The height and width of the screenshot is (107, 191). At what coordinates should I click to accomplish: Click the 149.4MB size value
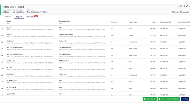pyautogui.click(x=153, y=88)
